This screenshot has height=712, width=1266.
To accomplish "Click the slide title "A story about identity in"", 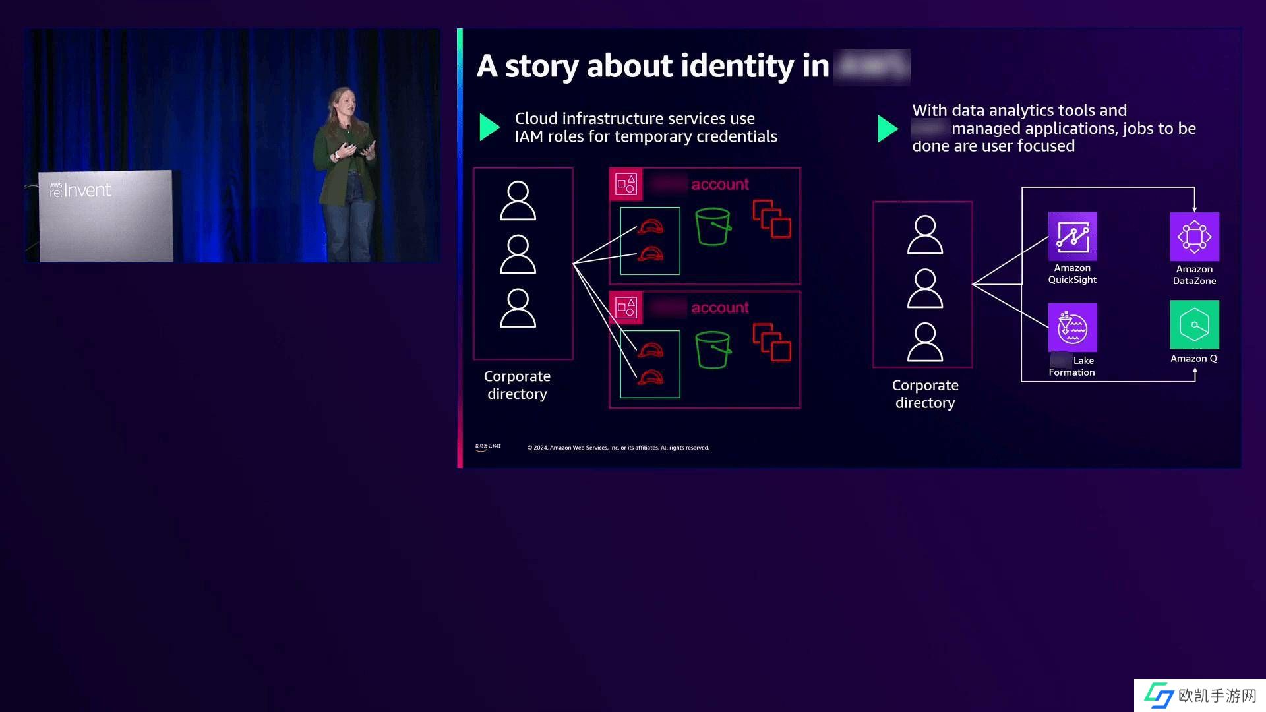I will coord(653,66).
